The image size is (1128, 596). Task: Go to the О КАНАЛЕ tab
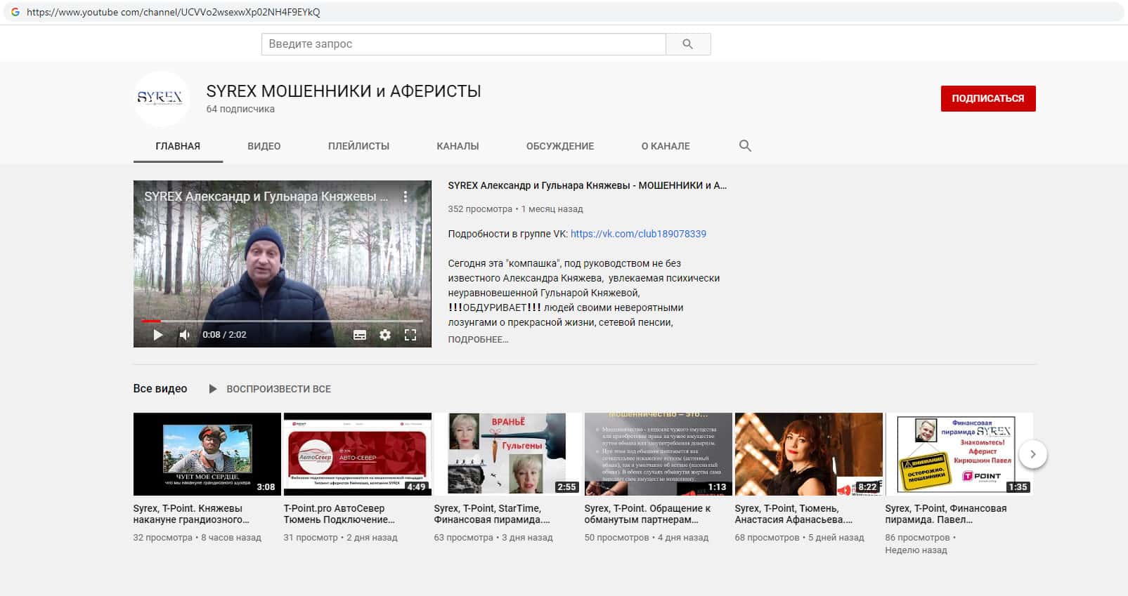tap(665, 146)
